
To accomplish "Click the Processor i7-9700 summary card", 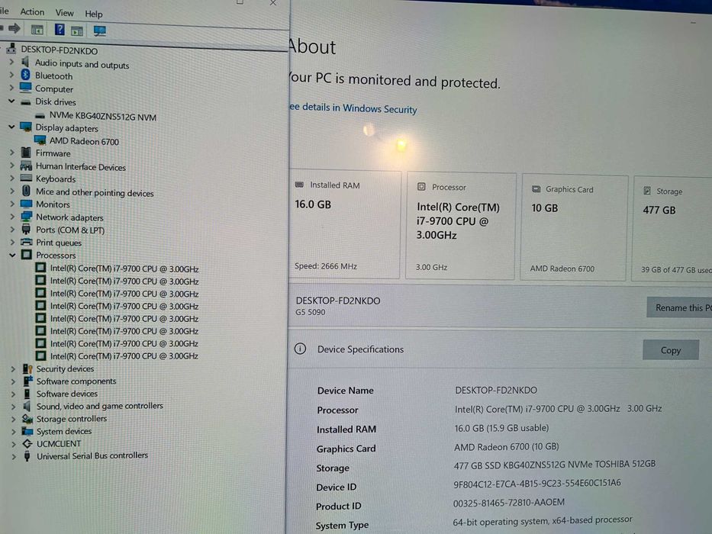I will click(460, 226).
